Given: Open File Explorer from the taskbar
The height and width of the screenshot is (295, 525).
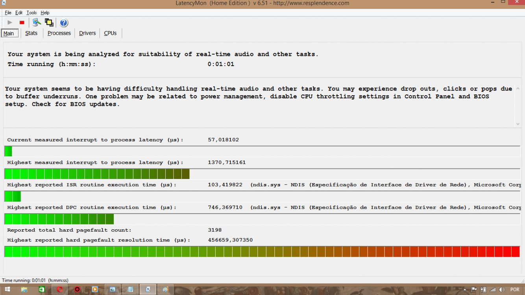Looking at the screenshot, I should click(x=24, y=289).
